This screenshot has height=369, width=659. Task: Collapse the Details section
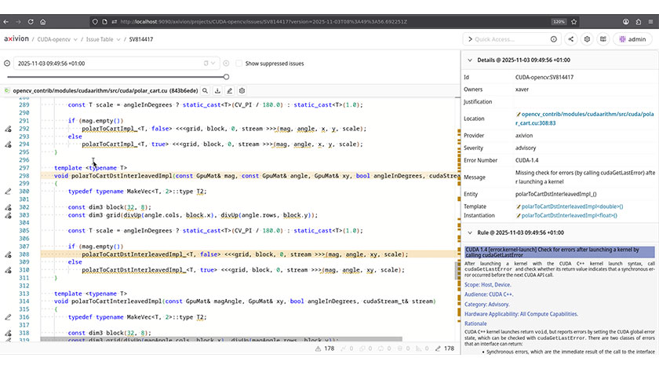point(470,60)
